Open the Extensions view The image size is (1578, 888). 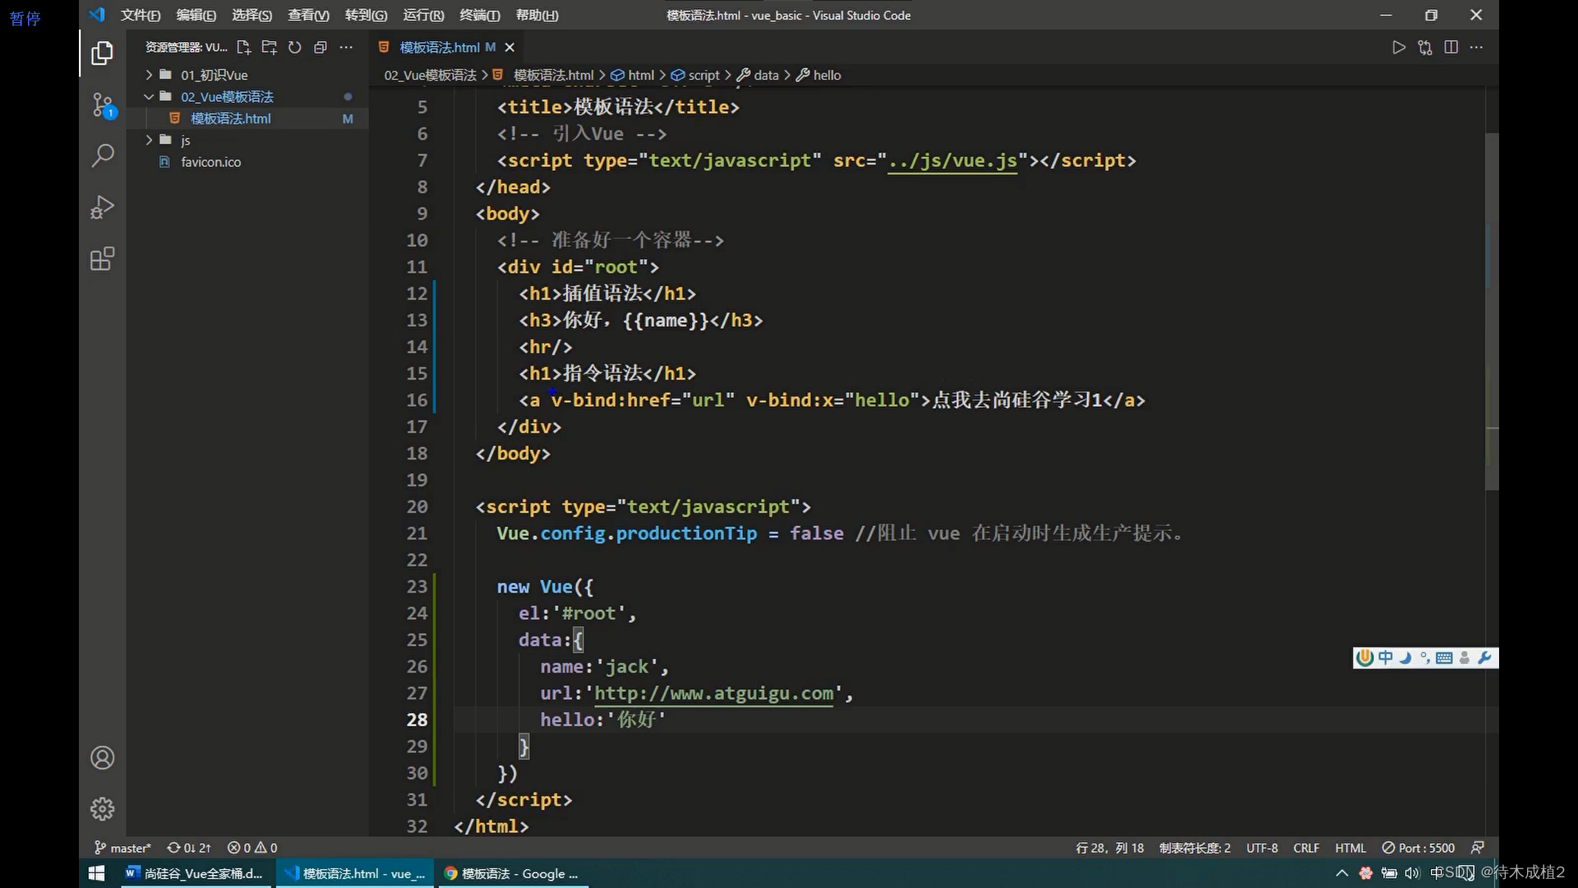(x=102, y=259)
